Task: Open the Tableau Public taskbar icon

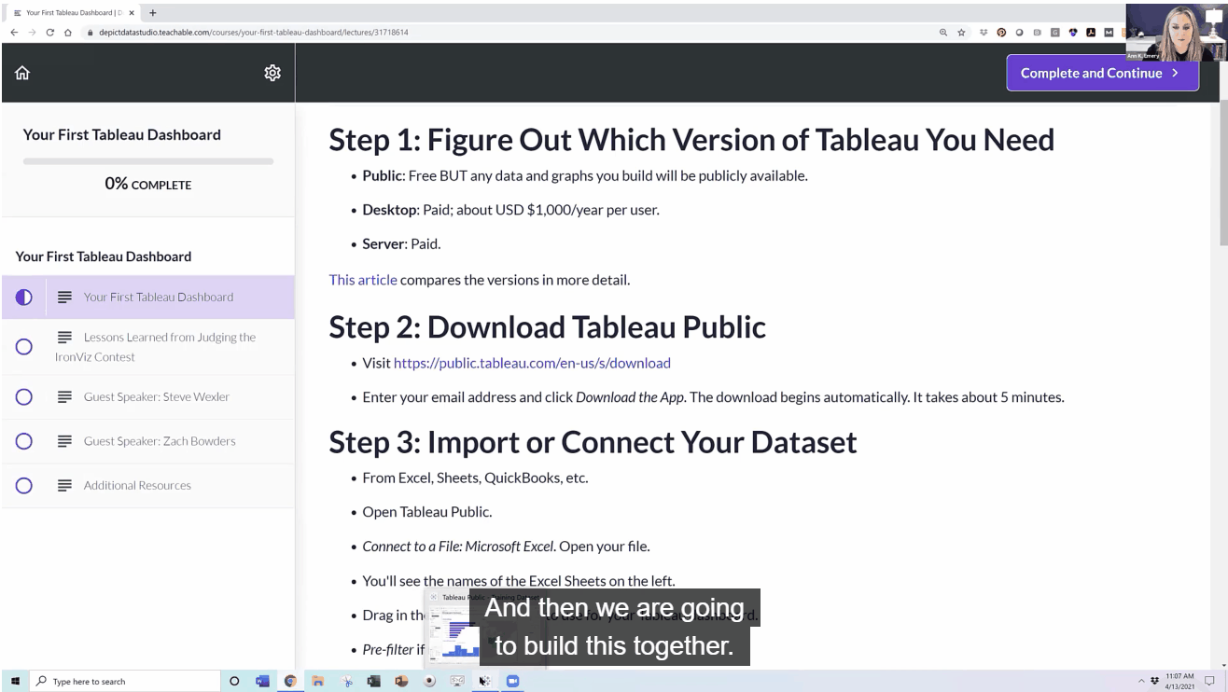Action: pos(484,681)
